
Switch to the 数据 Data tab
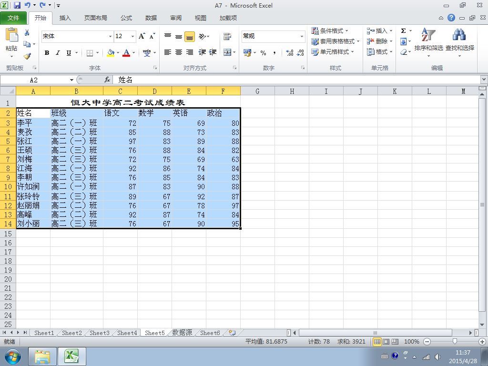point(151,18)
